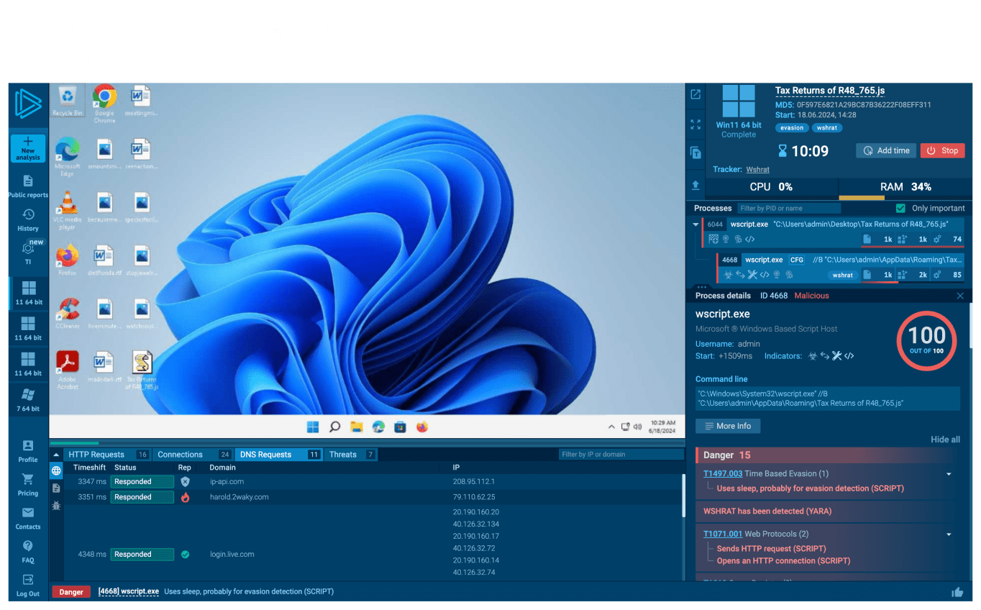Screen dimensions: 981x610
Task: Open the History section
Action: point(28,220)
